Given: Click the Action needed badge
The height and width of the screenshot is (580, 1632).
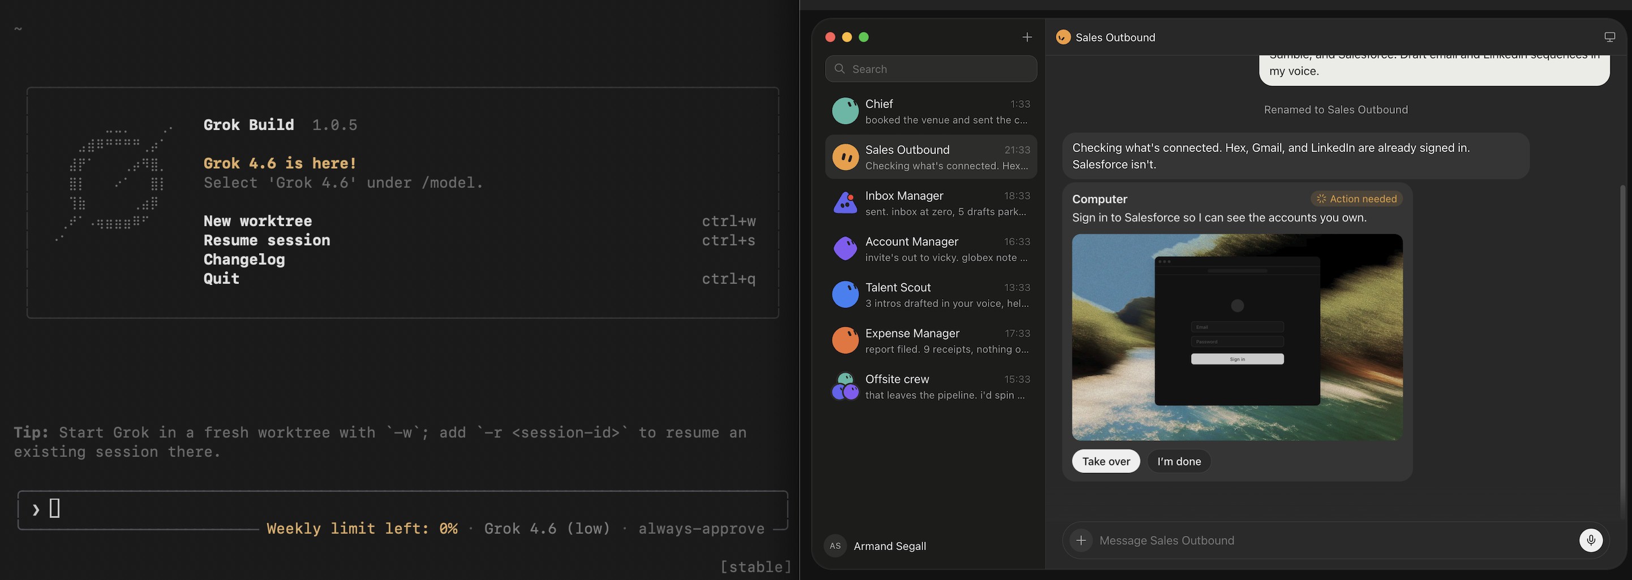Looking at the screenshot, I should coord(1356,199).
